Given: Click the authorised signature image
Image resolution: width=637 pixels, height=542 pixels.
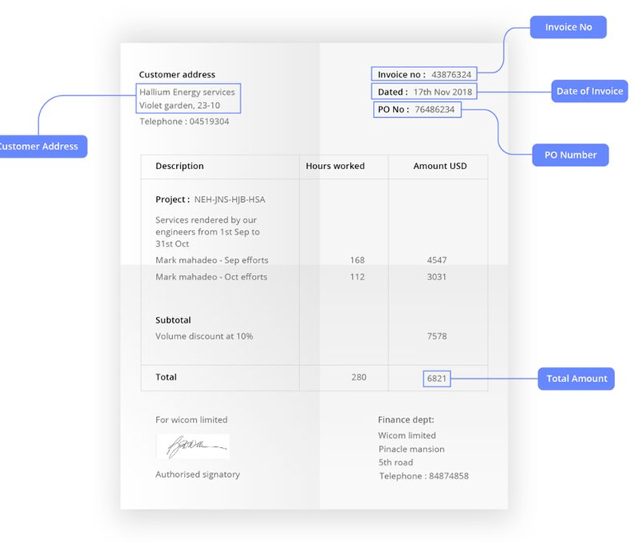Looking at the screenshot, I should click(x=193, y=446).
